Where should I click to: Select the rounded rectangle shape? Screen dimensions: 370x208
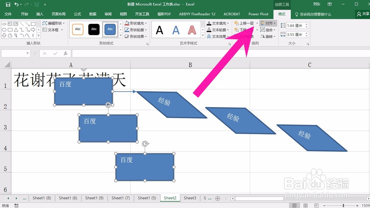coord(10,30)
